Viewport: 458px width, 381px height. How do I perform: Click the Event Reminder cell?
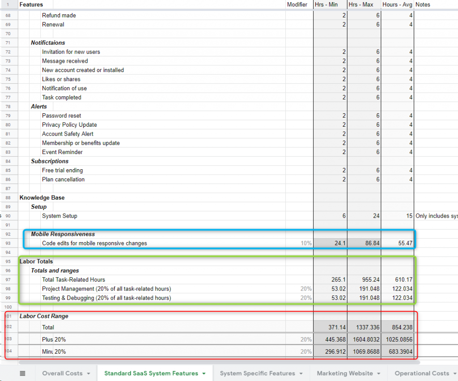[x=62, y=152]
